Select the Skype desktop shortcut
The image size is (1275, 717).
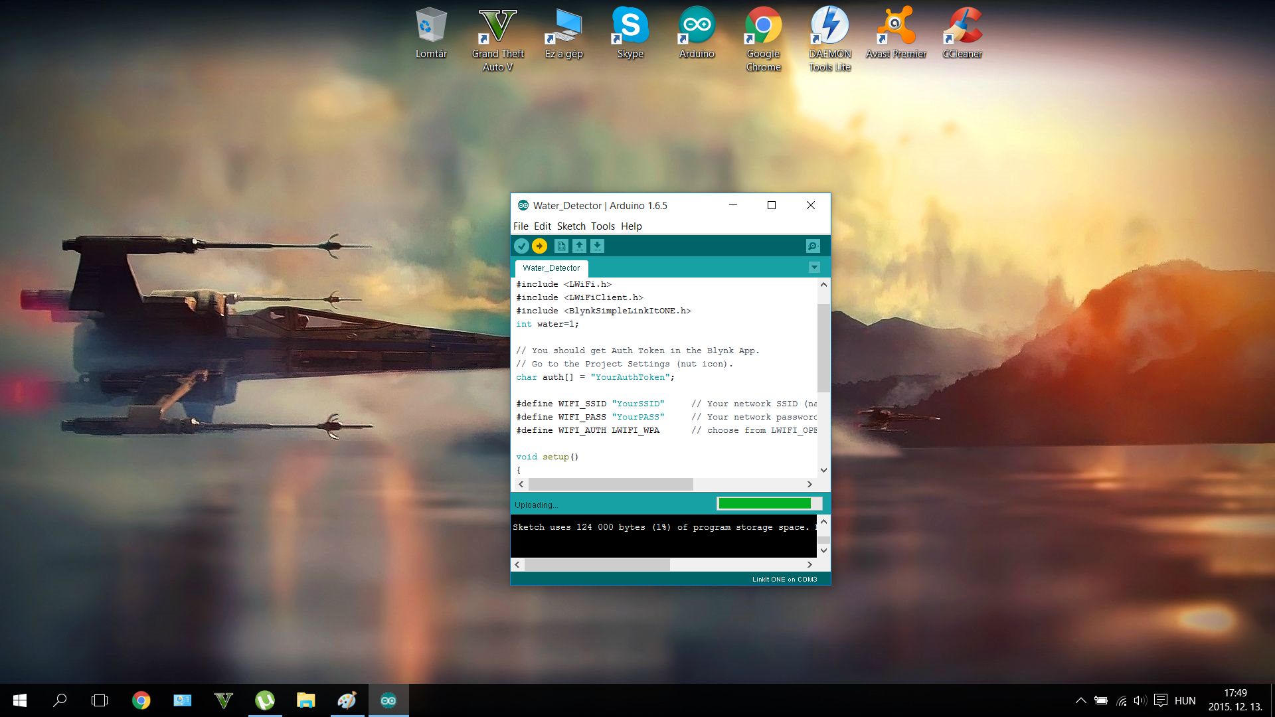click(630, 33)
